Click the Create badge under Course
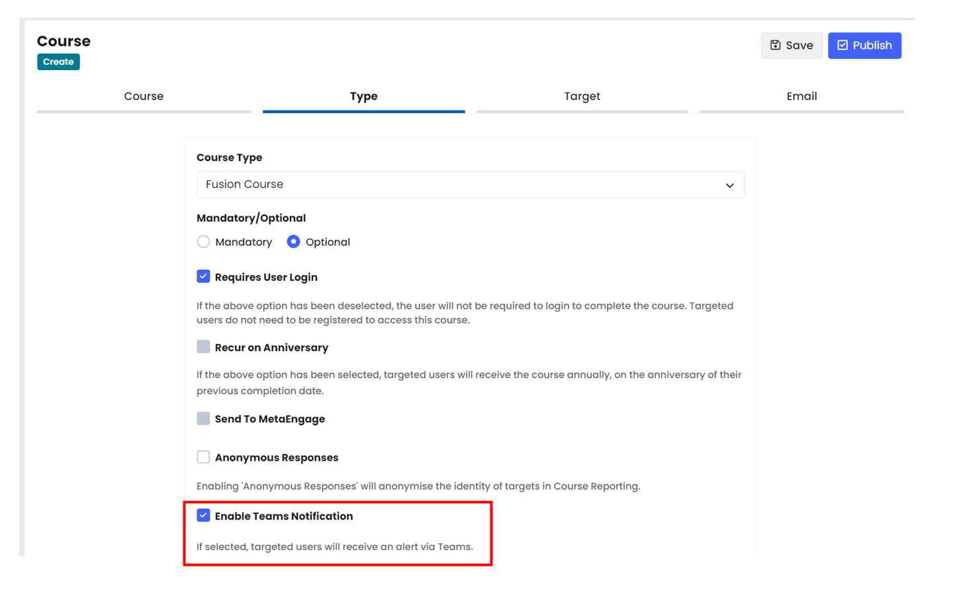 [58, 61]
